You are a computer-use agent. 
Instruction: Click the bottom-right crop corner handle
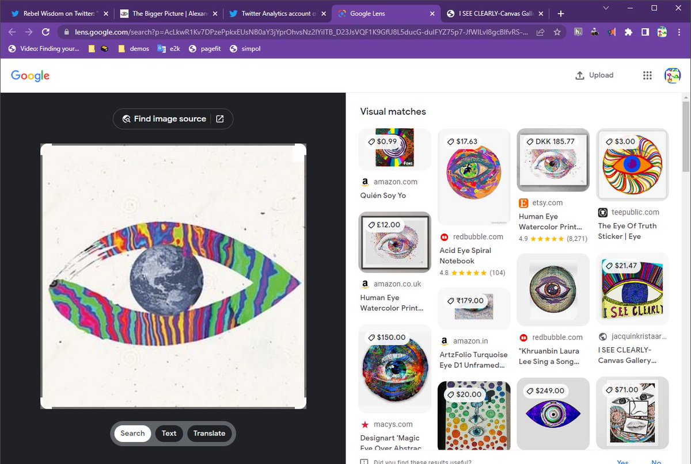(301, 403)
